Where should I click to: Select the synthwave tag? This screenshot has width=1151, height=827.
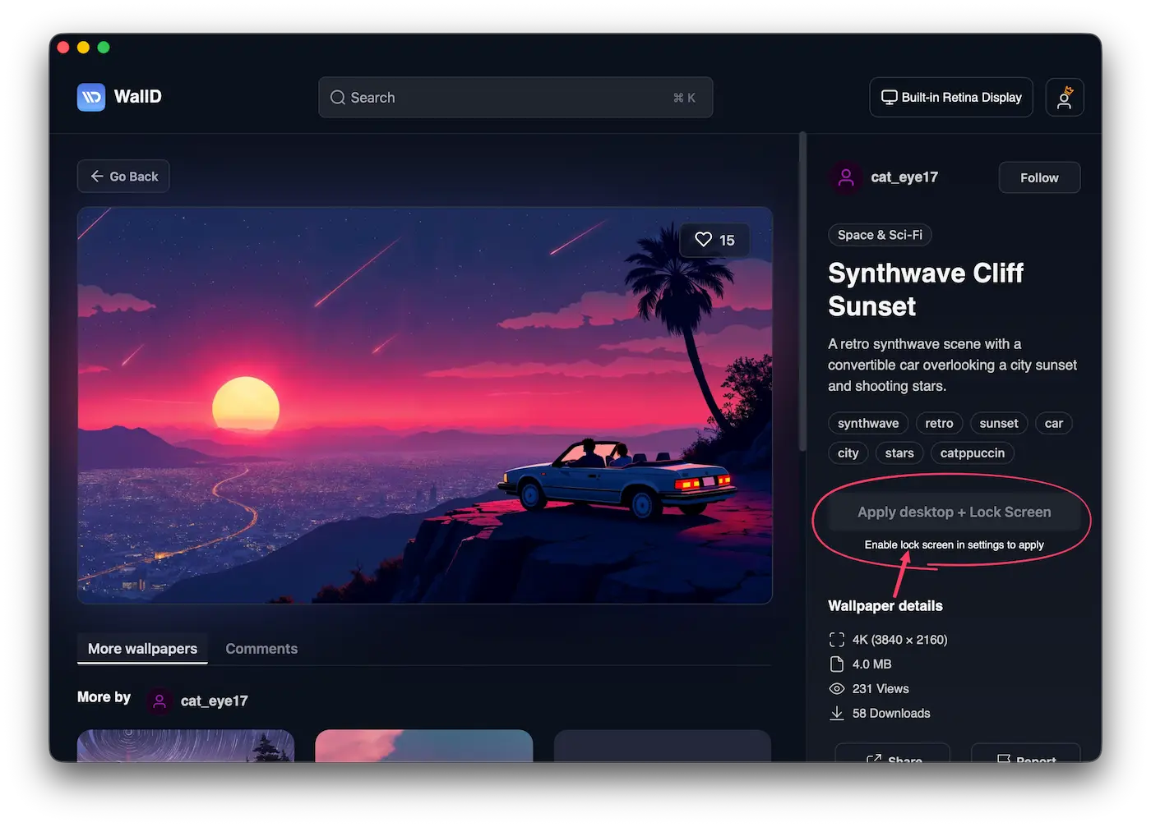(x=867, y=424)
